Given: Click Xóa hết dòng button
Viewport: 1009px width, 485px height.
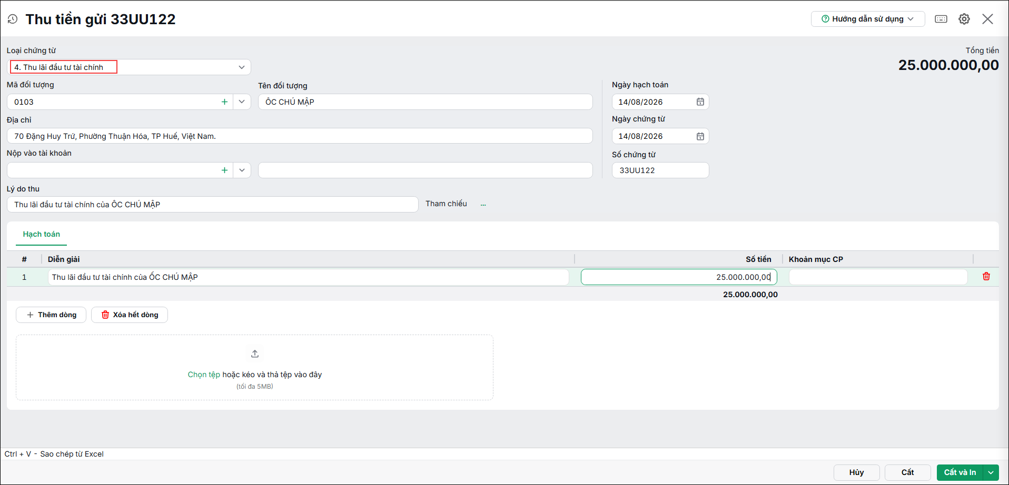Looking at the screenshot, I should pos(130,315).
